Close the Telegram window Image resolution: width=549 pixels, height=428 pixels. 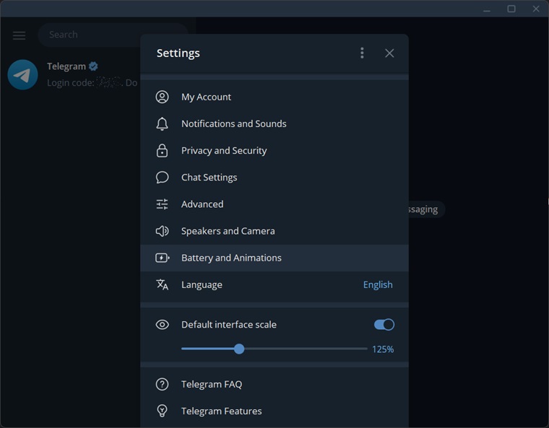[x=536, y=9]
